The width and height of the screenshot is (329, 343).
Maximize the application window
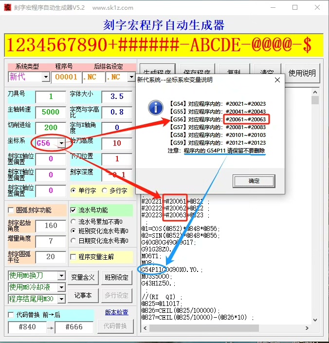[295, 7]
